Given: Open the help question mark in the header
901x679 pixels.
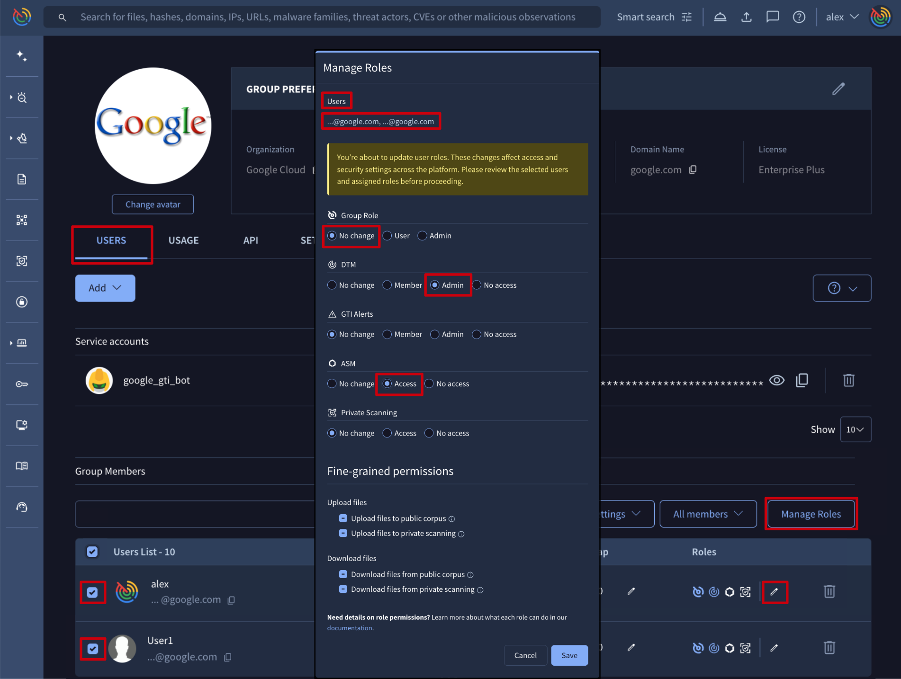Looking at the screenshot, I should [x=799, y=17].
